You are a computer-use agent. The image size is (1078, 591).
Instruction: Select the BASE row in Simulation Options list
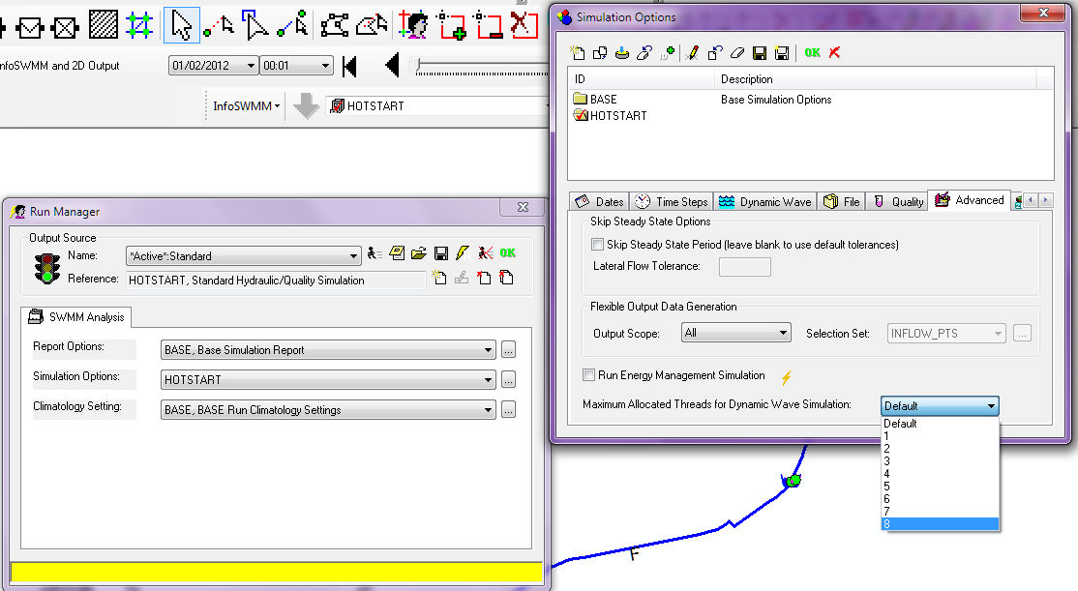pyautogui.click(x=811, y=100)
